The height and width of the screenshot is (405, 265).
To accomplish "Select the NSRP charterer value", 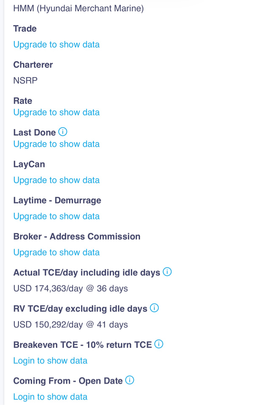I will pos(25,81).
